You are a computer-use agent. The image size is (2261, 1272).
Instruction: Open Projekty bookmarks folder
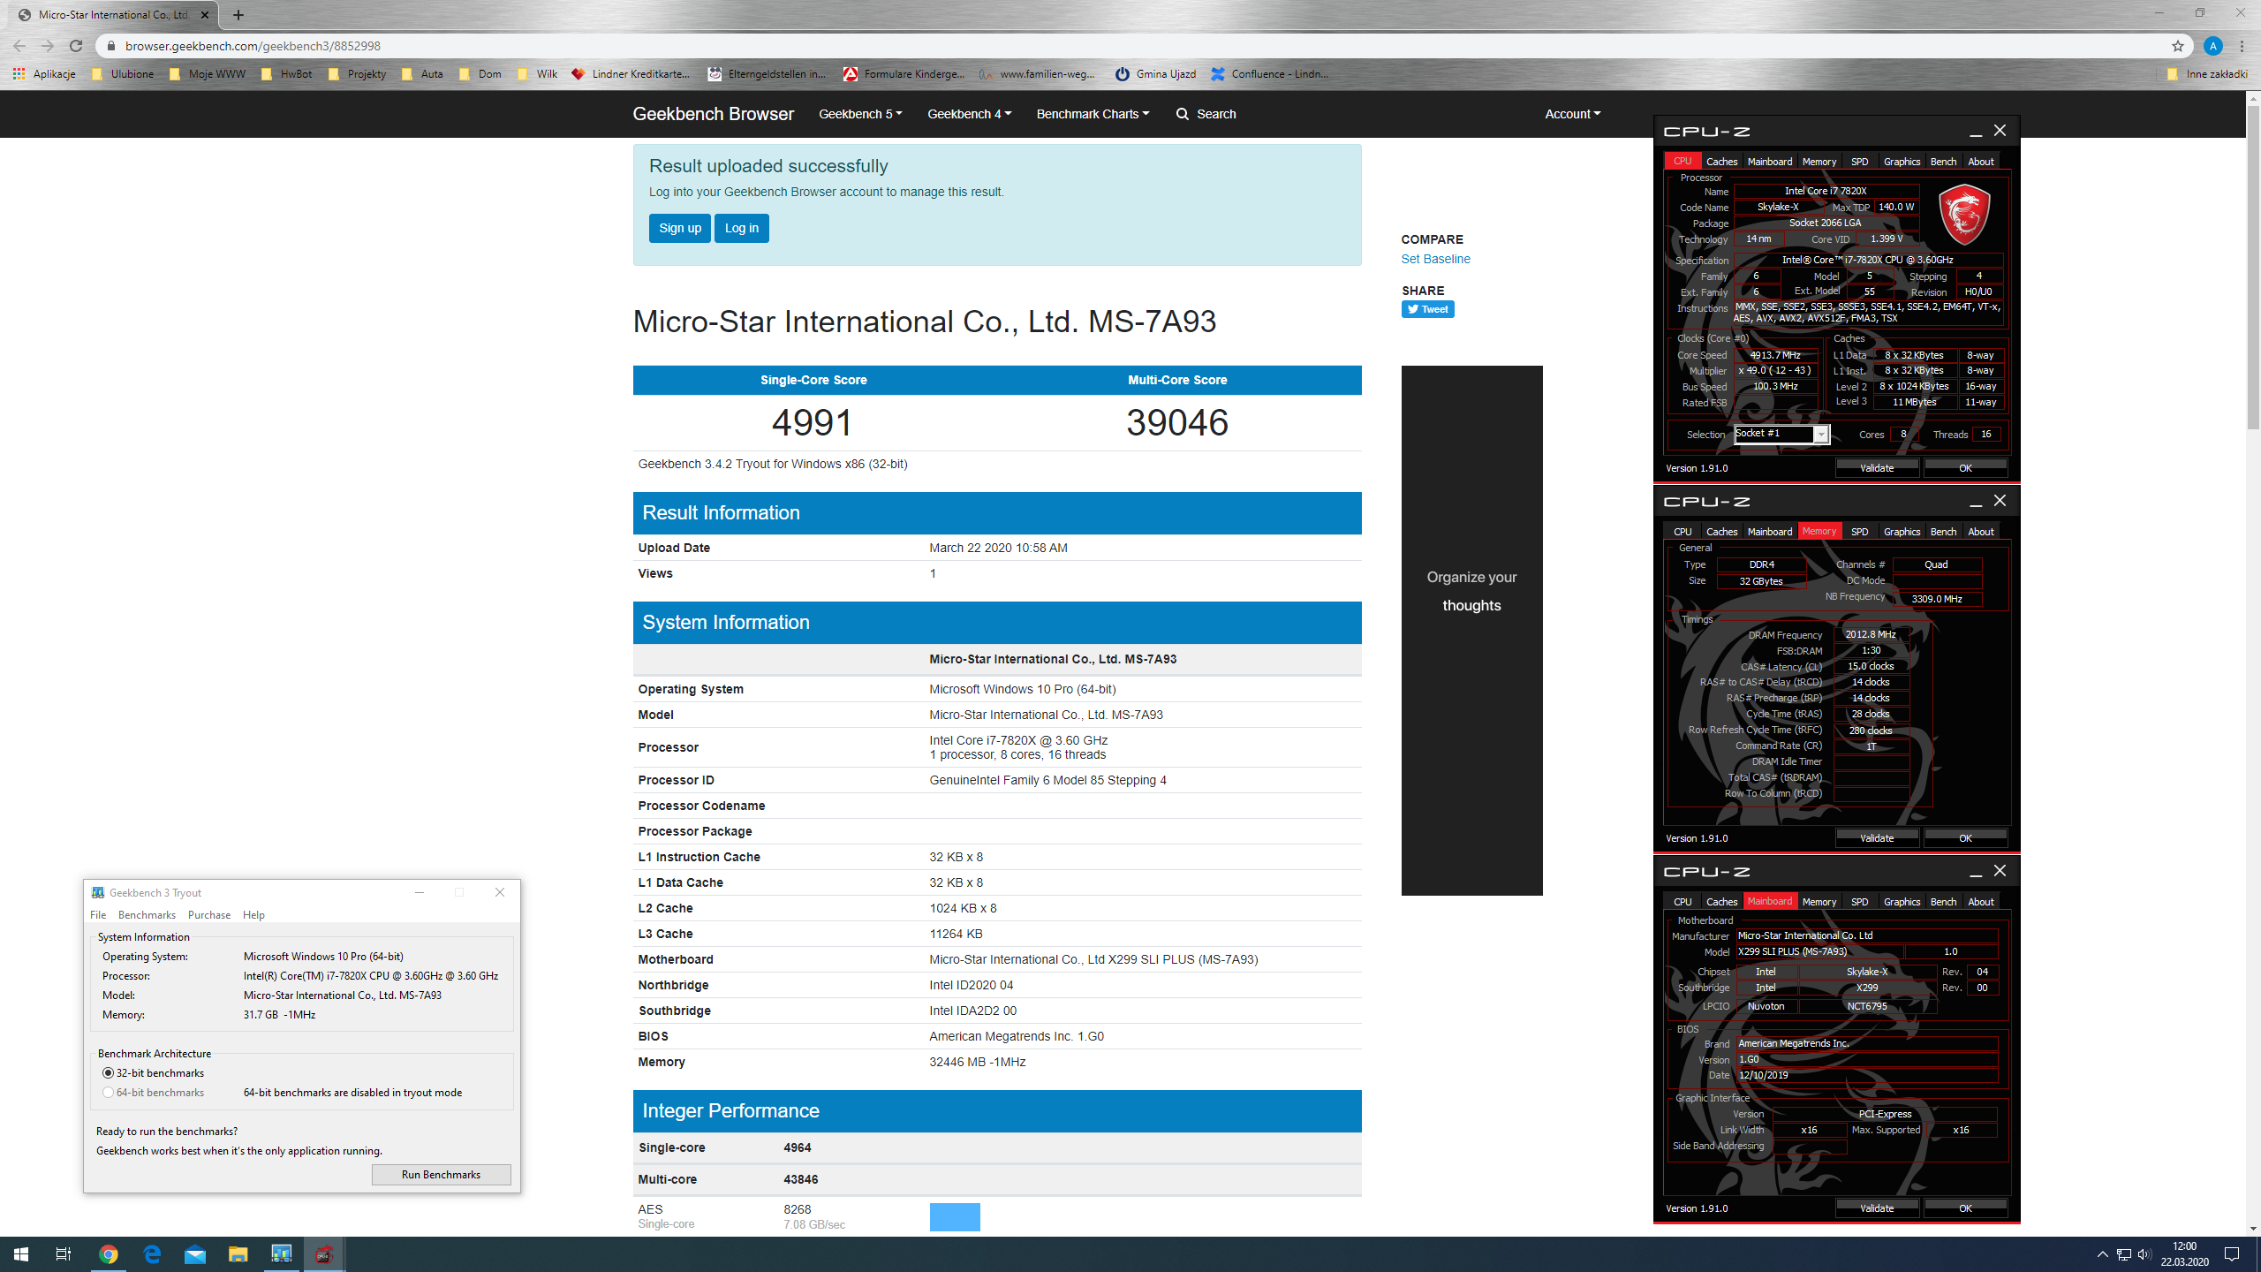click(357, 74)
